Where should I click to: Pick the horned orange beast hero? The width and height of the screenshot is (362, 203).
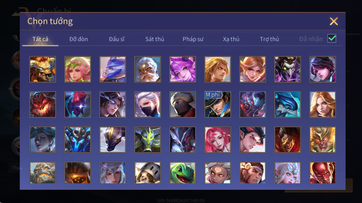click(43, 69)
